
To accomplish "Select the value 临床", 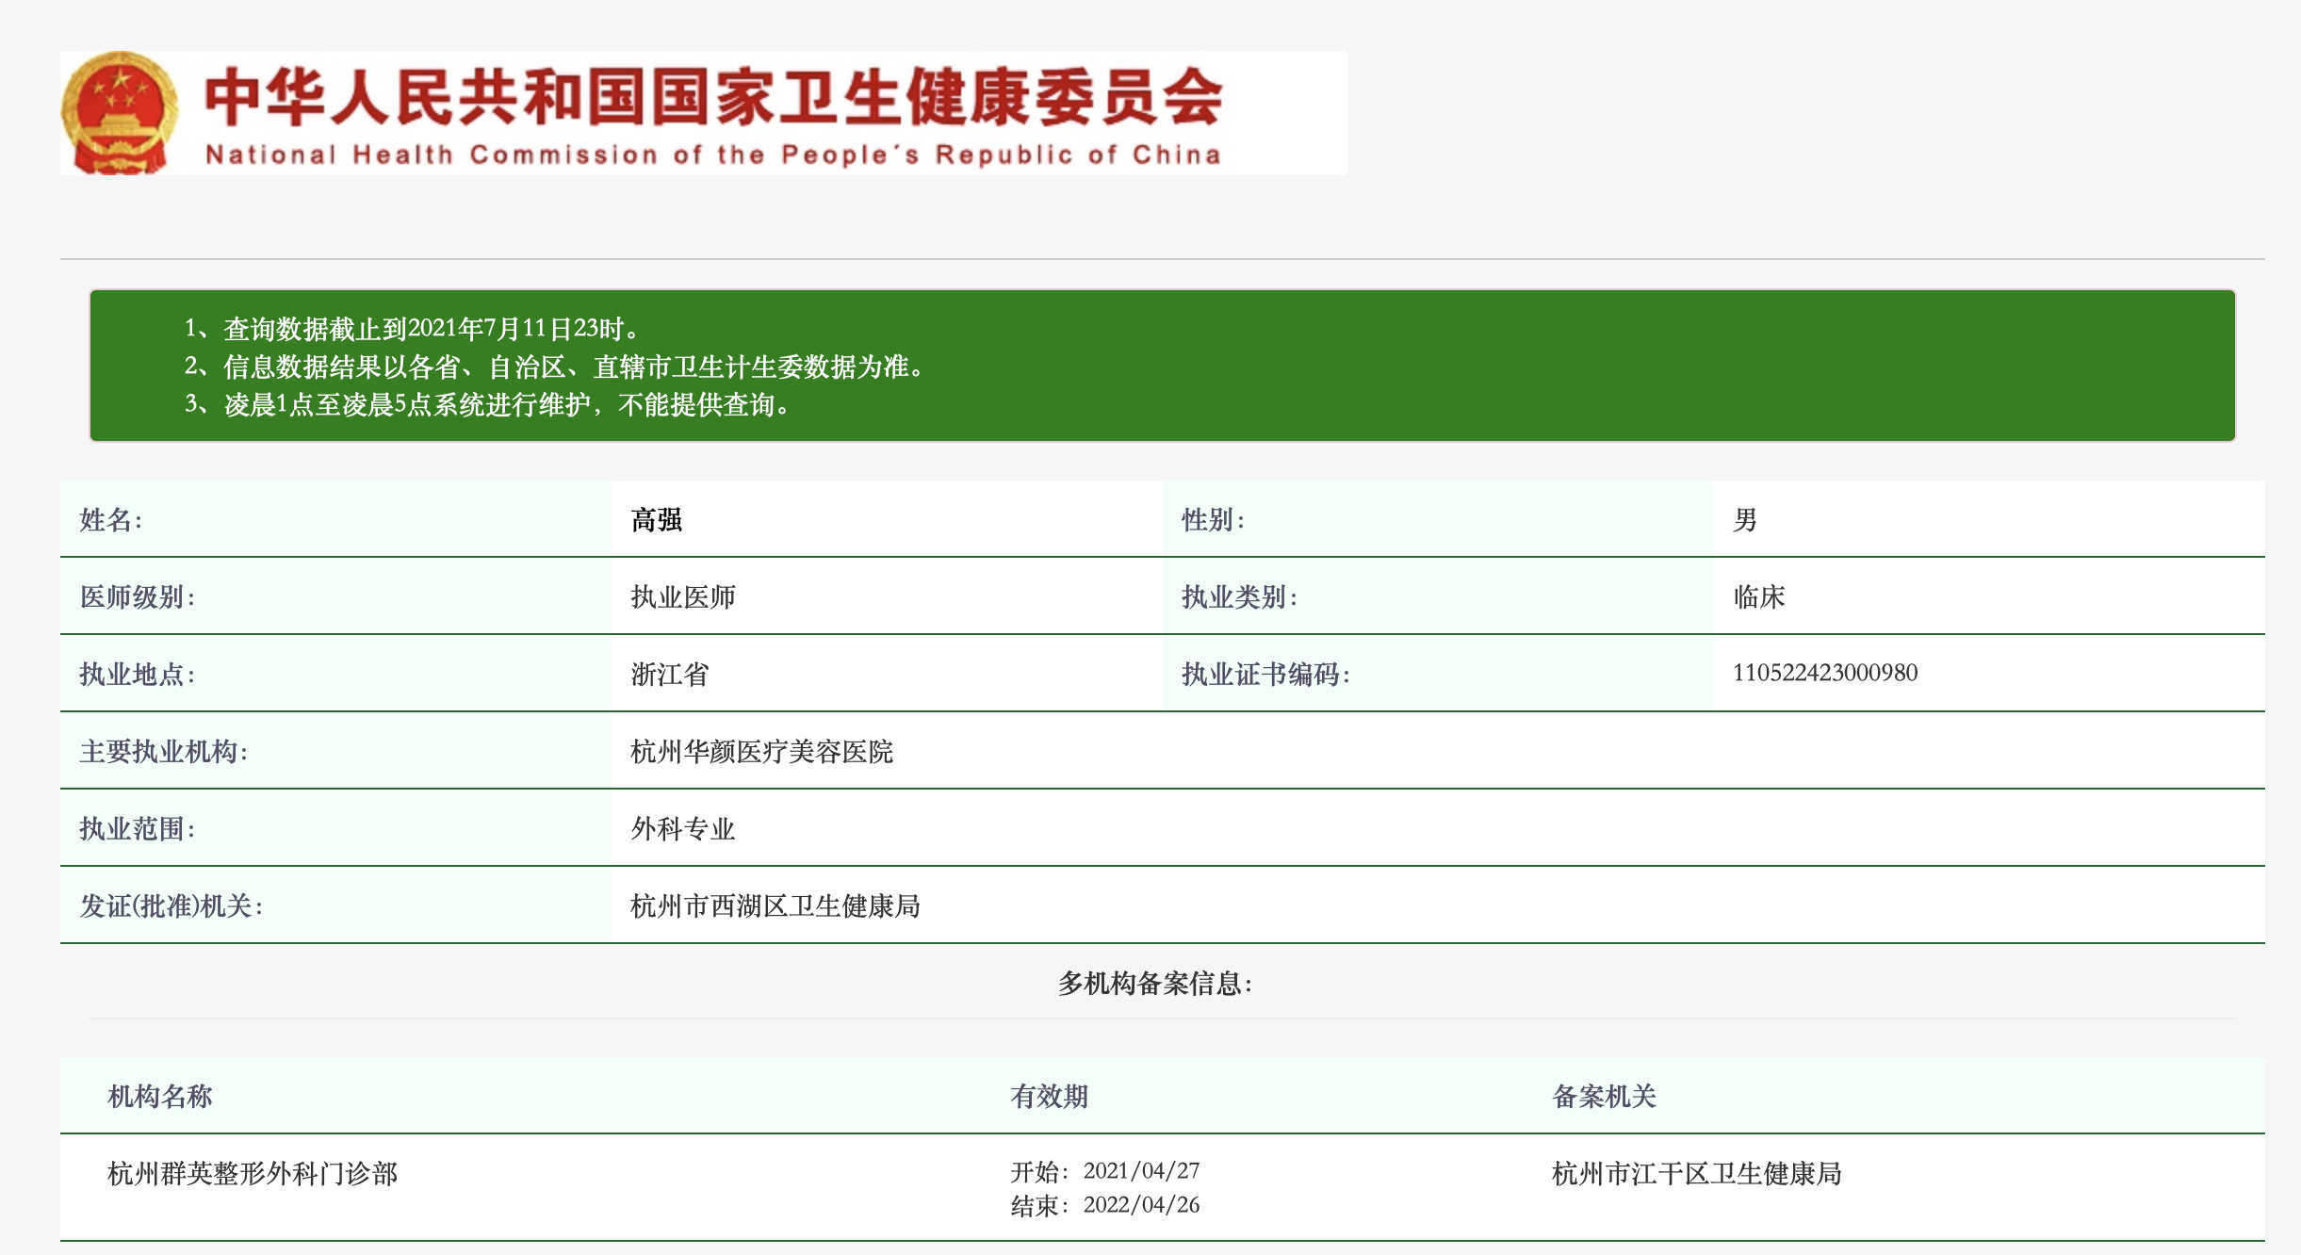I will pyautogui.click(x=1759, y=597).
